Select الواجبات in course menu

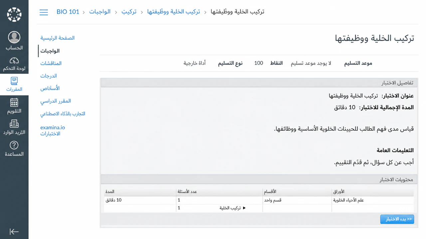coord(50,51)
